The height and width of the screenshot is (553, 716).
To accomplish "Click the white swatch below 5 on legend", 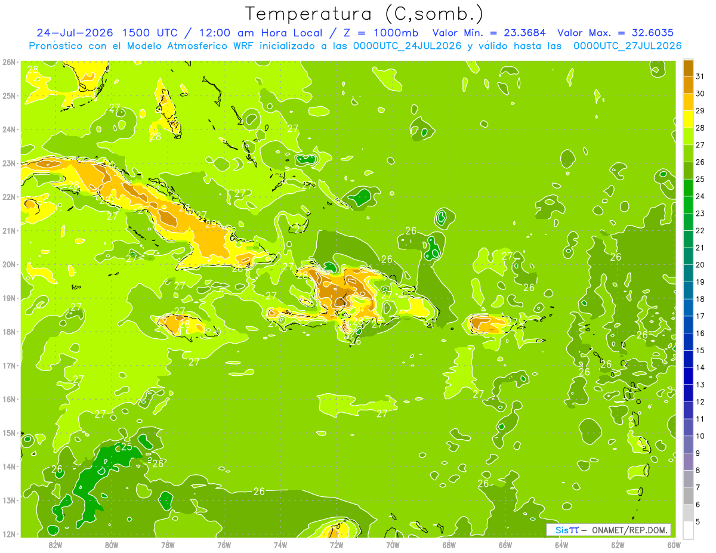I will 688,530.
